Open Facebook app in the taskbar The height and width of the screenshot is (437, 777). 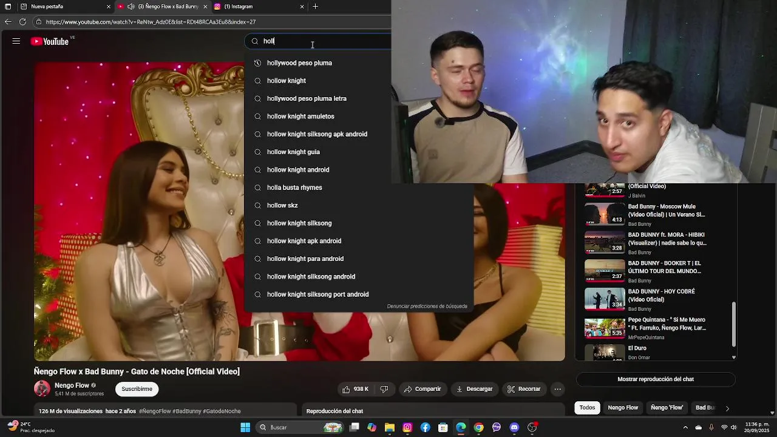click(426, 427)
